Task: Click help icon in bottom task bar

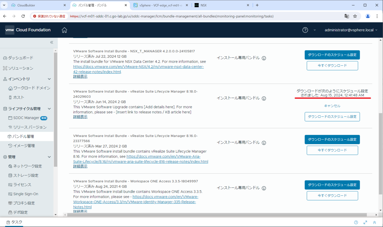Action: coord(356,223)
